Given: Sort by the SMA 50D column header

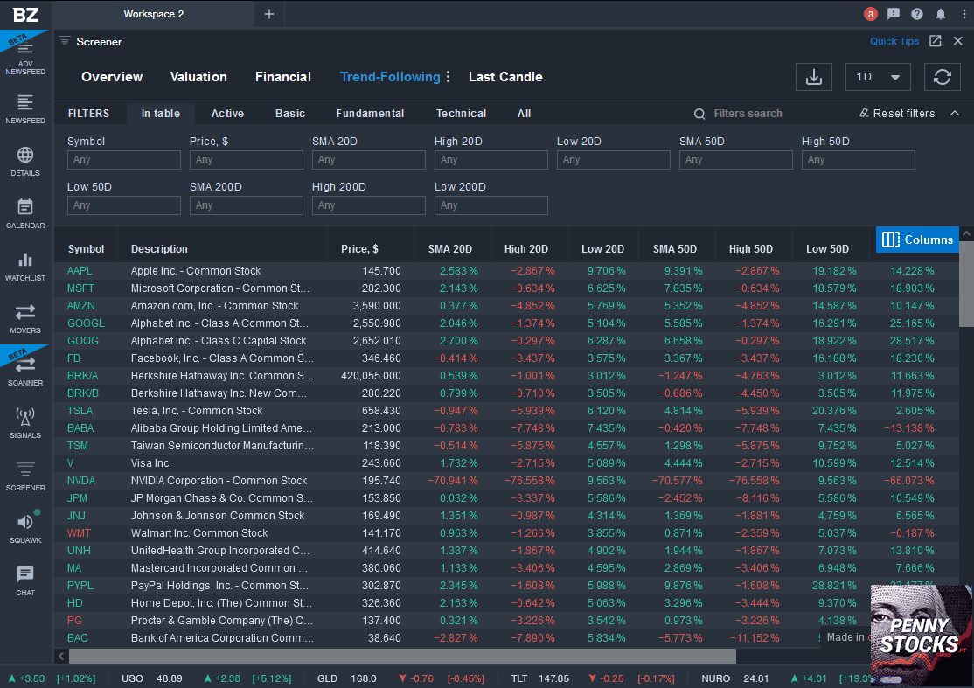Looking at the screenshot, I should (x=675, y=249).
